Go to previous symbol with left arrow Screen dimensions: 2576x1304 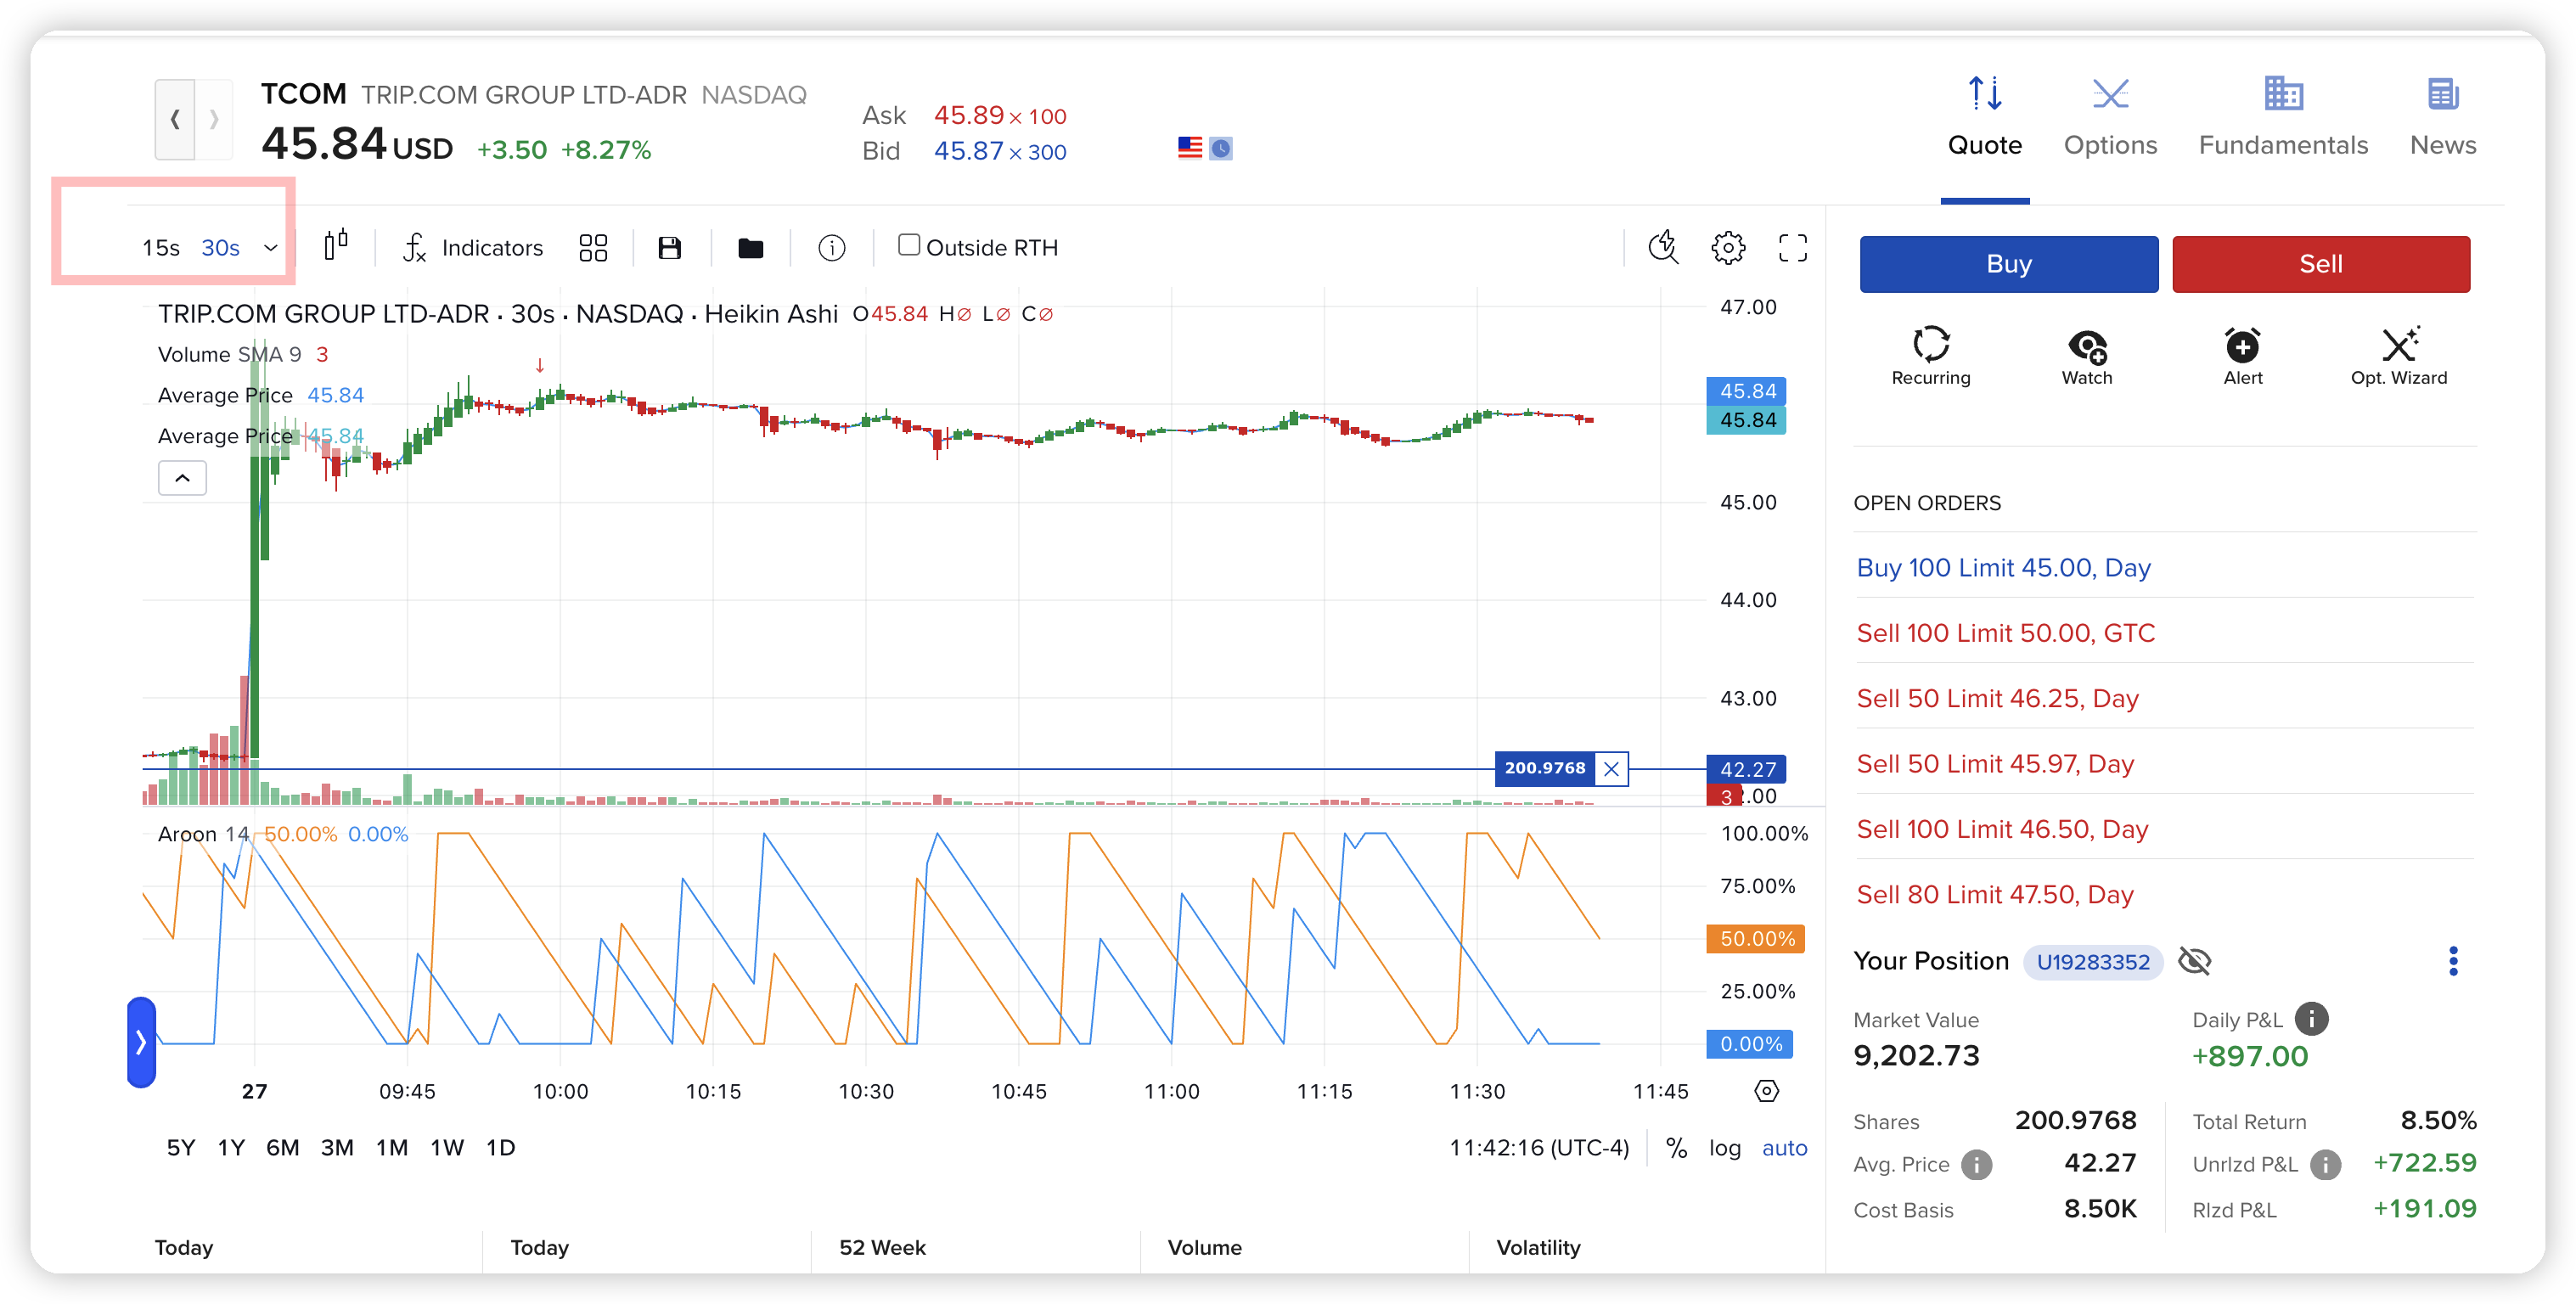pyautogui.click(x=175, y=120)
